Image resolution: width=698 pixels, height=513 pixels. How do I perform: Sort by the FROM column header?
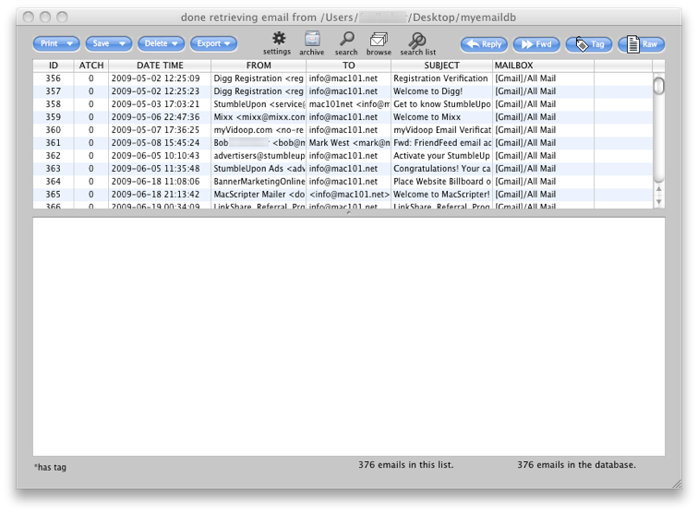point(259,66)
